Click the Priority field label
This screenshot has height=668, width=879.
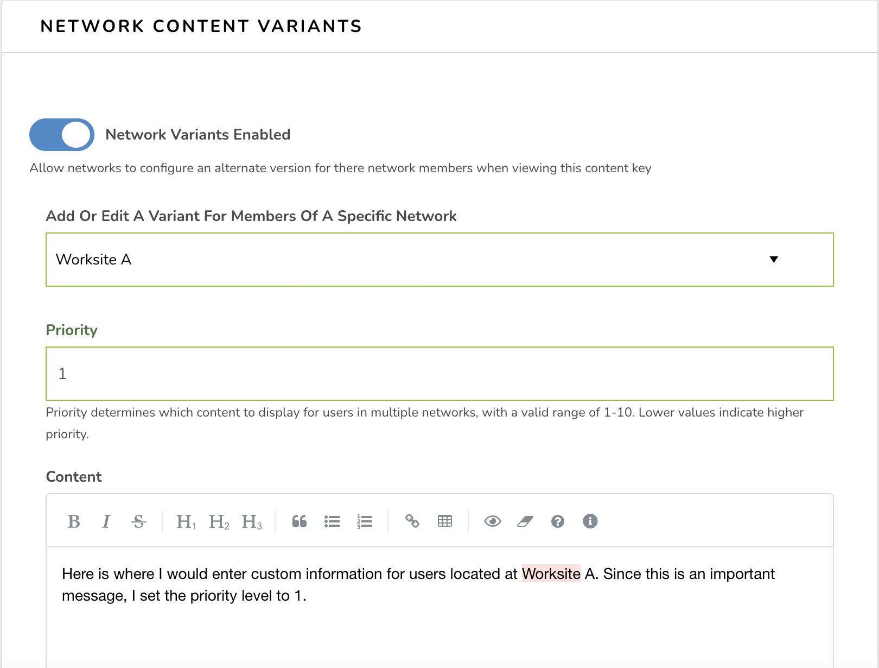(72, 330)
